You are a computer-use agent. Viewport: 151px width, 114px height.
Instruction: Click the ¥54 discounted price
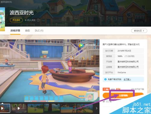[x=118, y=89]
